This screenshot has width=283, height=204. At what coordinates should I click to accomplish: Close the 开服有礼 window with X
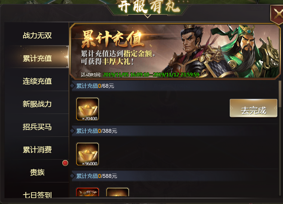click(x=277, y=15)
